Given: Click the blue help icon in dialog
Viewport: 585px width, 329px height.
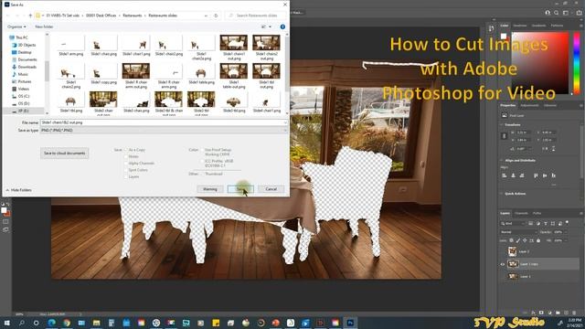Looking at the screenshot, I should click(282, 27).
